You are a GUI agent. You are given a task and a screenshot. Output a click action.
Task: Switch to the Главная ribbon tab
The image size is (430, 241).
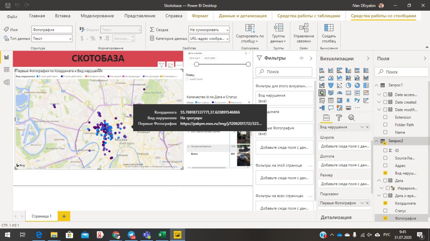[37, 16]
